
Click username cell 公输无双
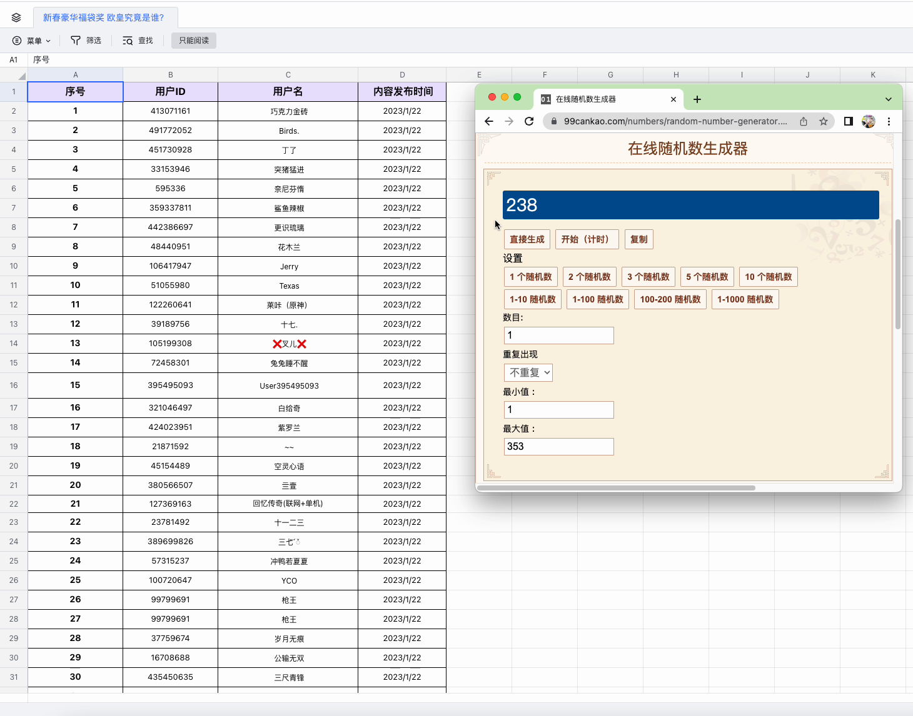coord(288,658)
